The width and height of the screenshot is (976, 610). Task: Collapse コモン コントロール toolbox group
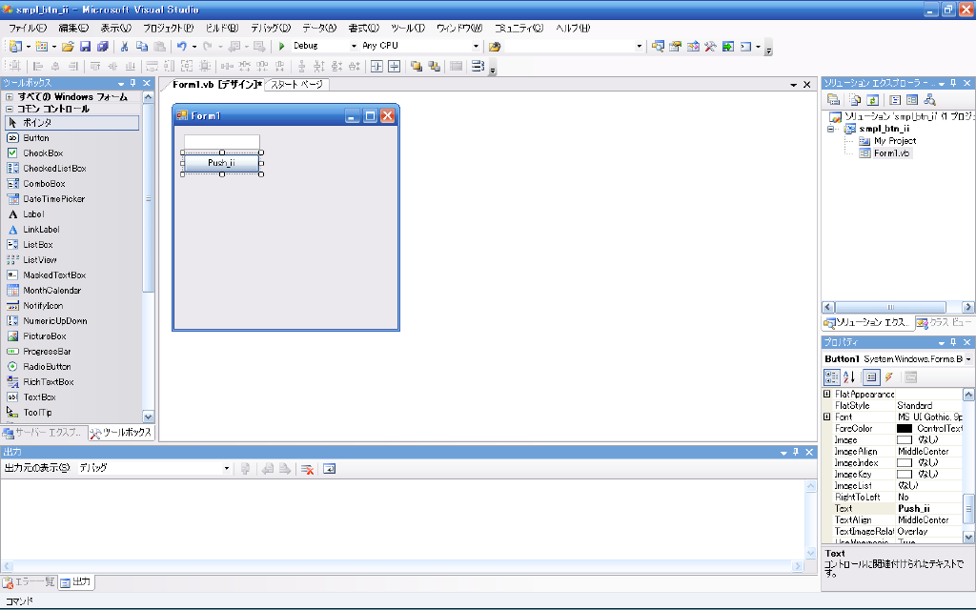(10, 109)
